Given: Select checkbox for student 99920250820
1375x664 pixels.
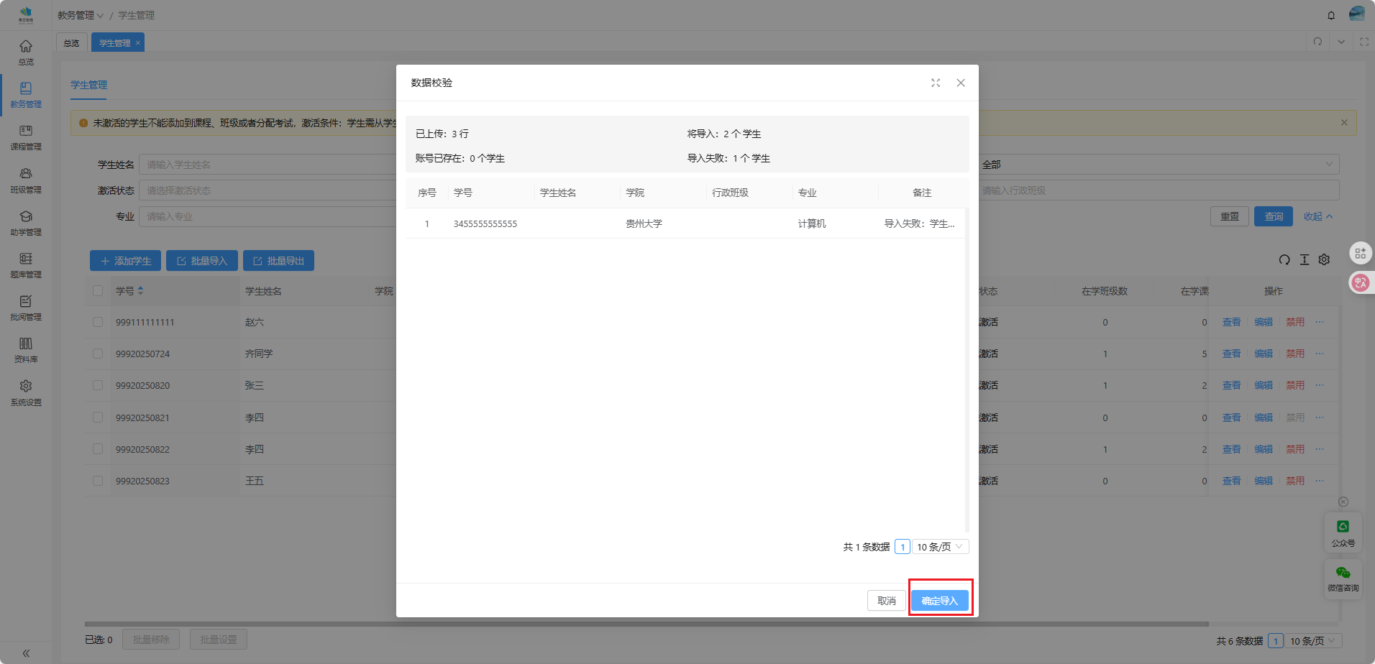Looking at the screenshot, I should coord(98,385).
